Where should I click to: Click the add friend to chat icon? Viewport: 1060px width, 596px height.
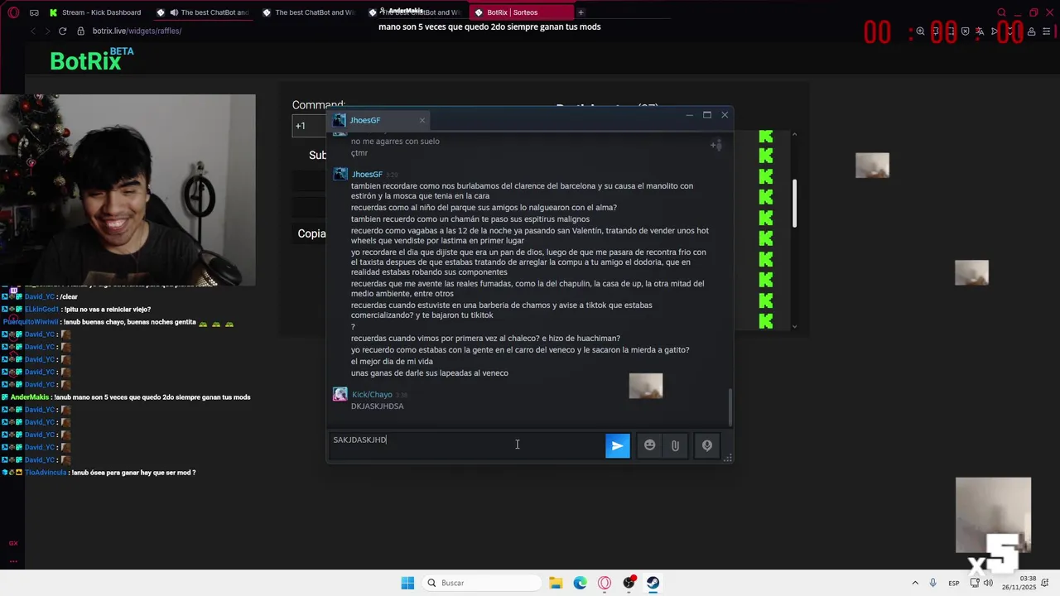[715, 145]
